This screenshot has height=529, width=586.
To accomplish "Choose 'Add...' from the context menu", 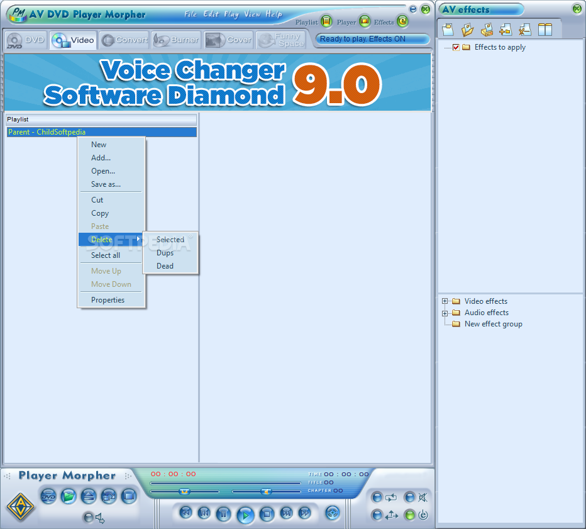I will (x=111, y=158).
